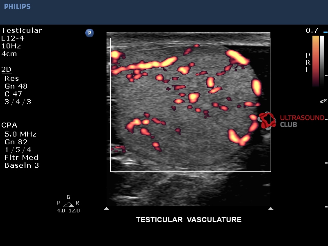
Task: Click the '12.0' resolution value
Action: pyautogui.click(x=74, y=211)
